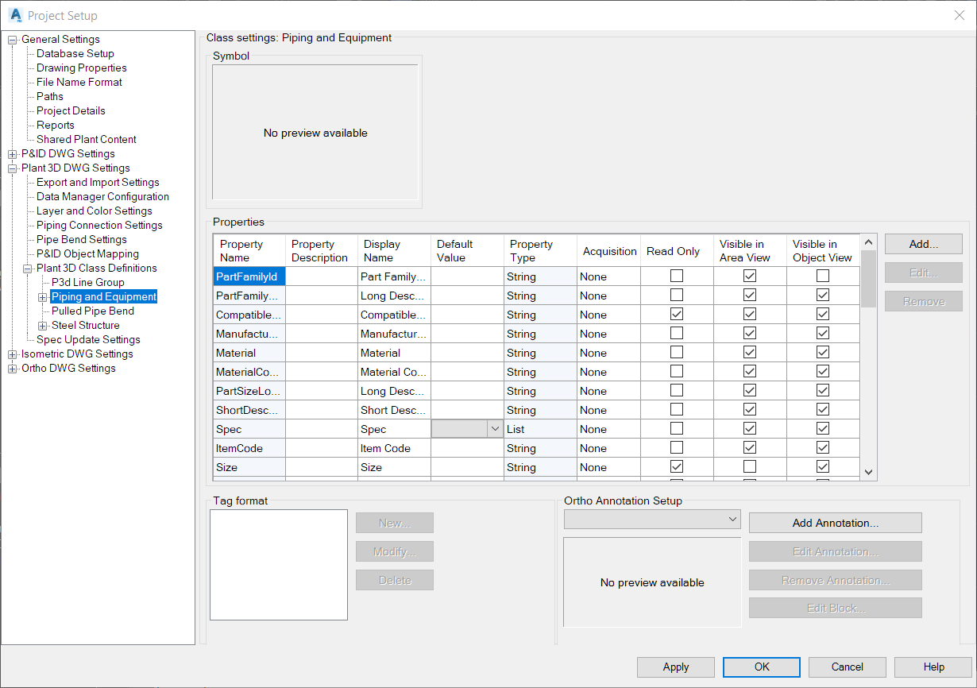Image resolution: width=977 pixels, height=688 pixels.
Task: Click the Add button to create a property
Action: click(x=923, y=243)
